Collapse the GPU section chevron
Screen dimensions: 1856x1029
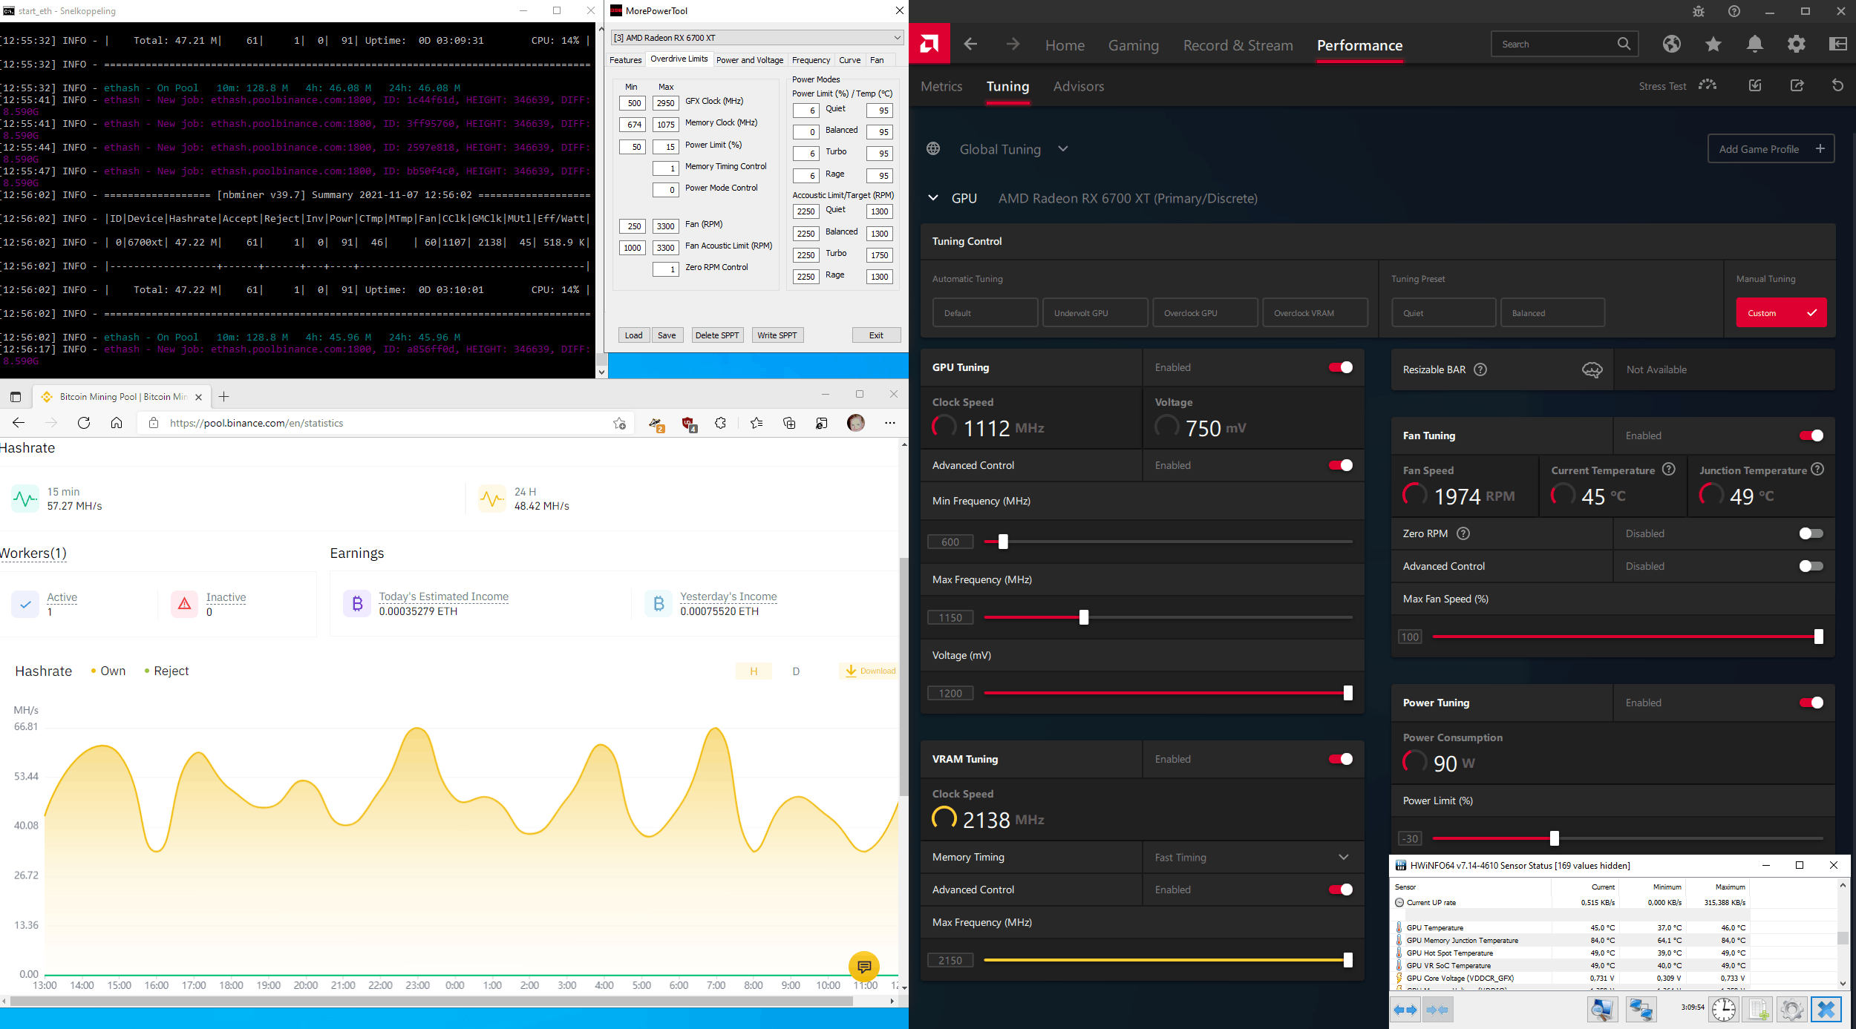[933, 198]
